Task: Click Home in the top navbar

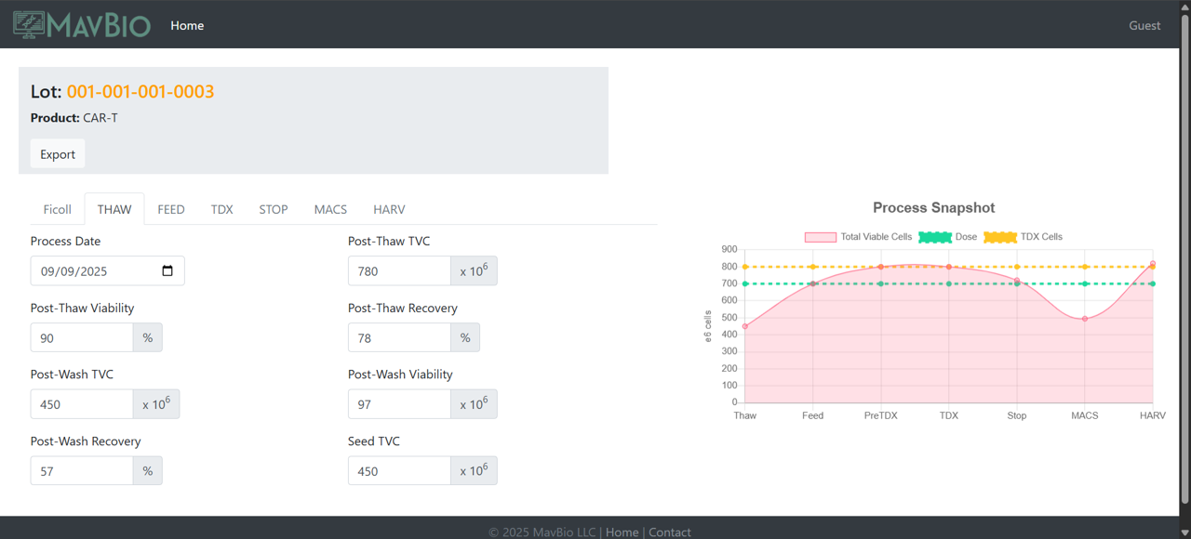Action: 187,25
